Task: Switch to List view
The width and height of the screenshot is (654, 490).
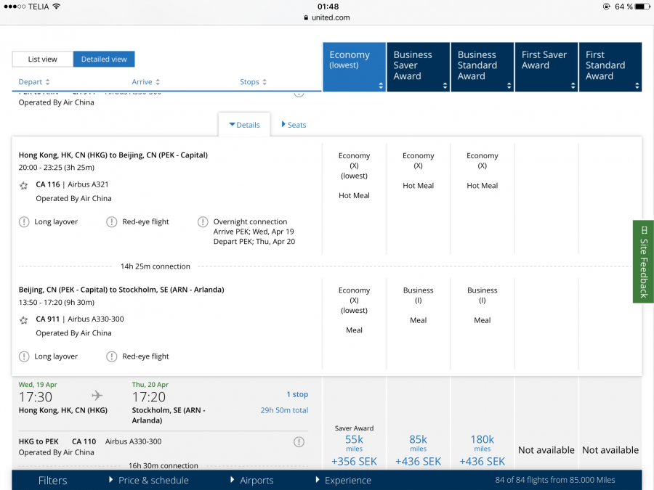Action: (43, 60)
